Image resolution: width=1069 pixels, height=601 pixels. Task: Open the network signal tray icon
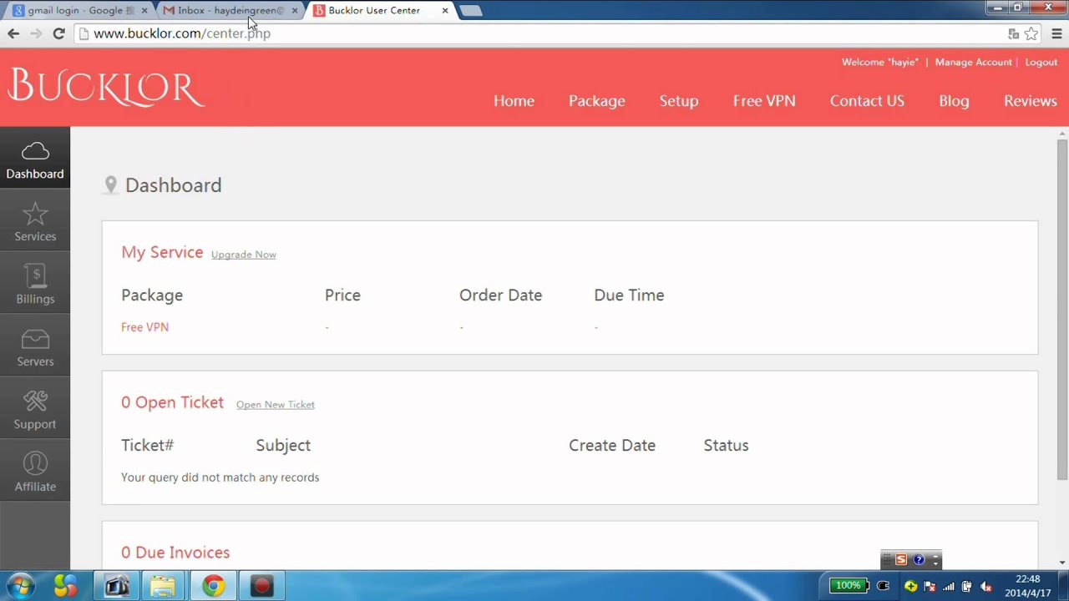[x=948, y=586]
